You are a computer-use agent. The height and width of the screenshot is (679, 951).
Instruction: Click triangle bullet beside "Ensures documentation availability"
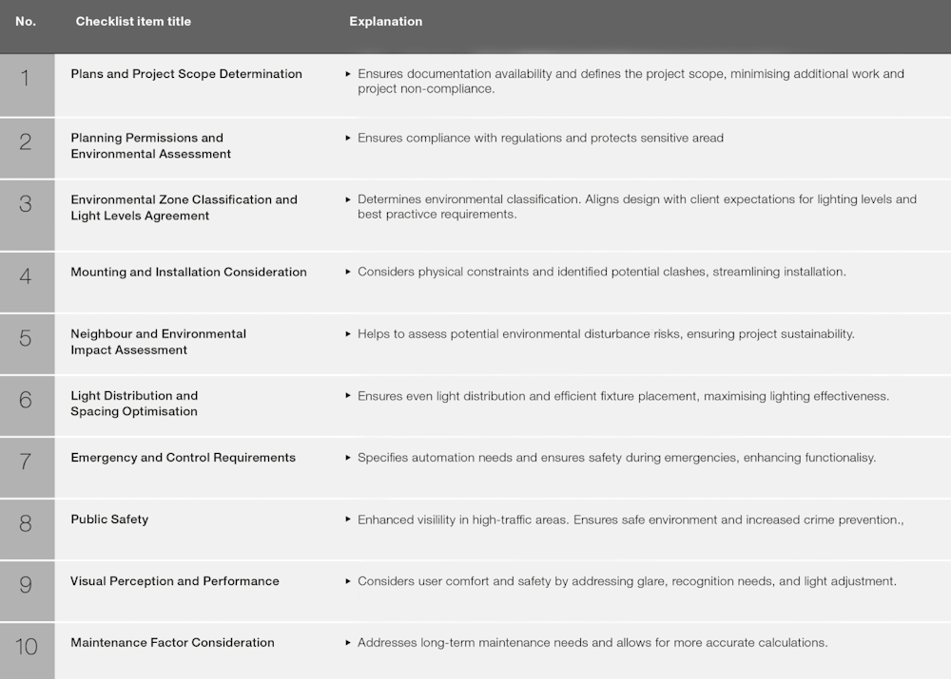point(348,73)
